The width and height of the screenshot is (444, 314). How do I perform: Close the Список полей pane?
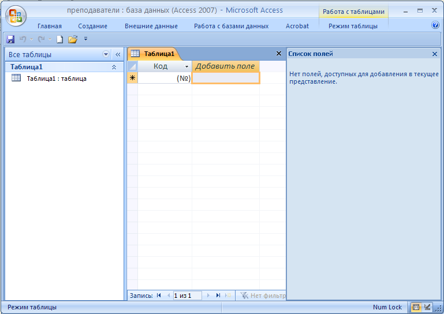pos(435,54)
